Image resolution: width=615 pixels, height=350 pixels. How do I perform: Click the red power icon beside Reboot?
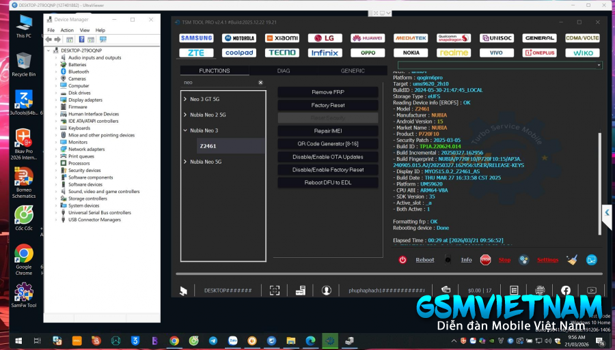point(402,260)
